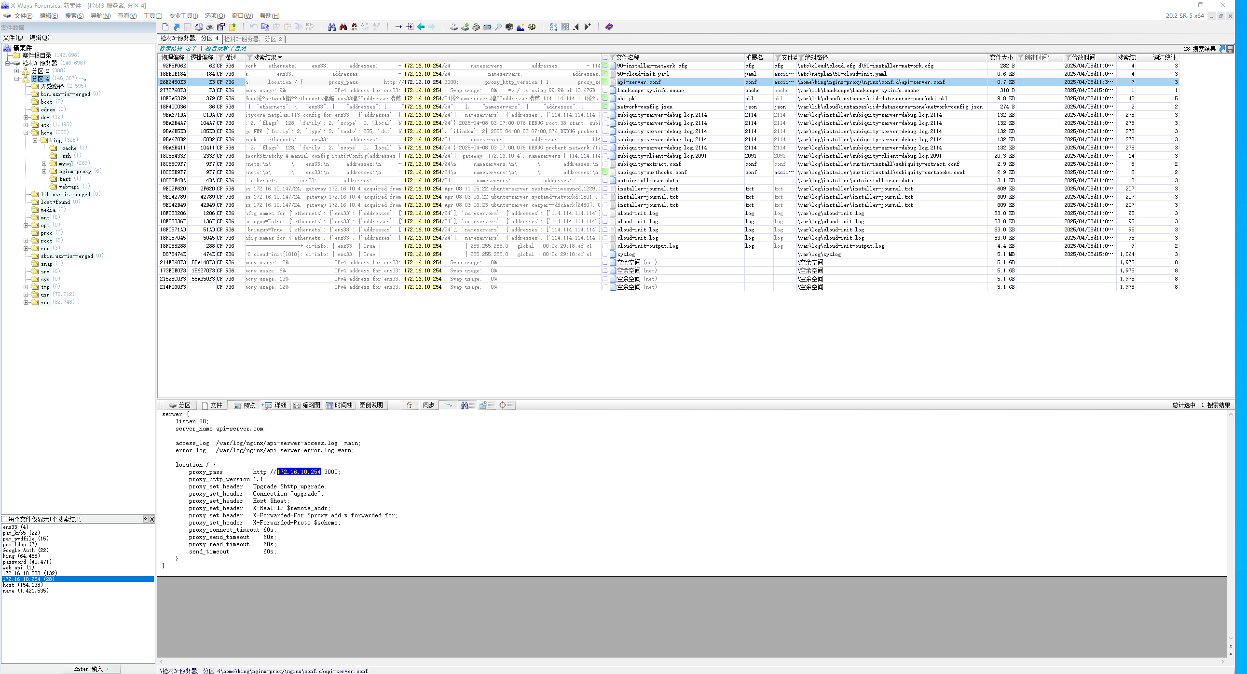Click the magnifying glass toolbar icon

point(498,27)
